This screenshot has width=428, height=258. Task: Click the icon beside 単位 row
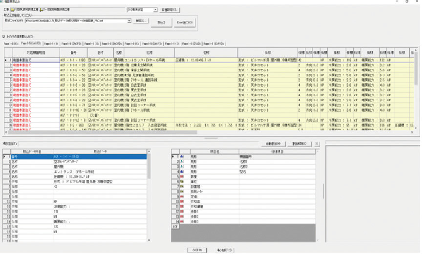point(182,182)
